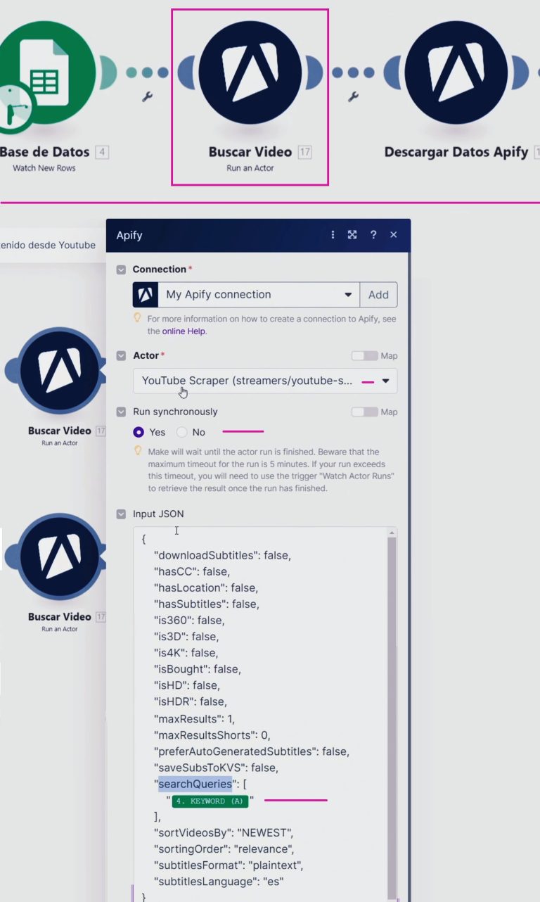Image resolution: width=540 pixels, height=902 pixels.
Task: Toggle the Map switch for Actor
Action: (364, 356)
